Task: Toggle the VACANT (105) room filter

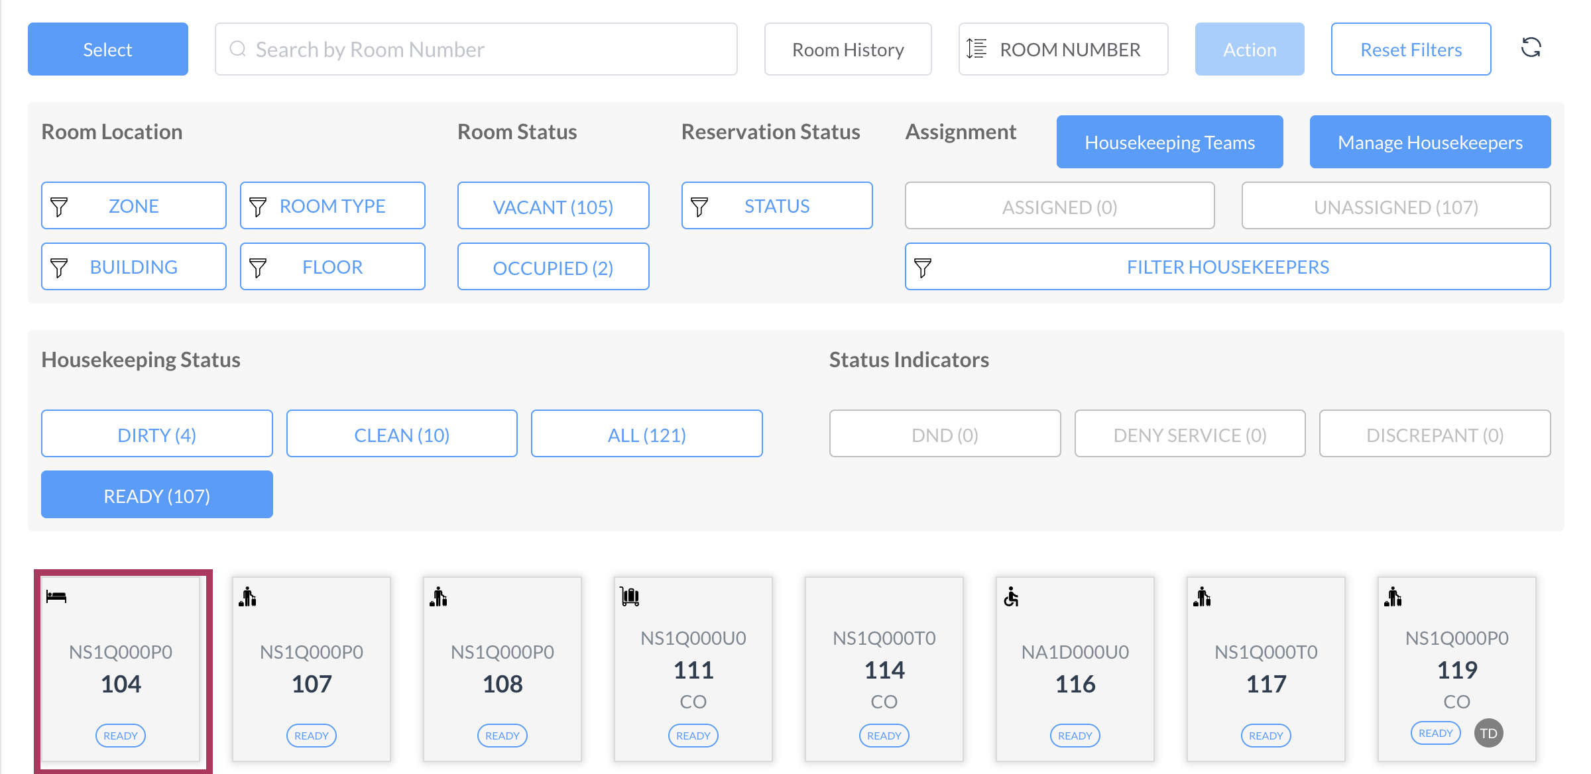Action: pos(553,206)
